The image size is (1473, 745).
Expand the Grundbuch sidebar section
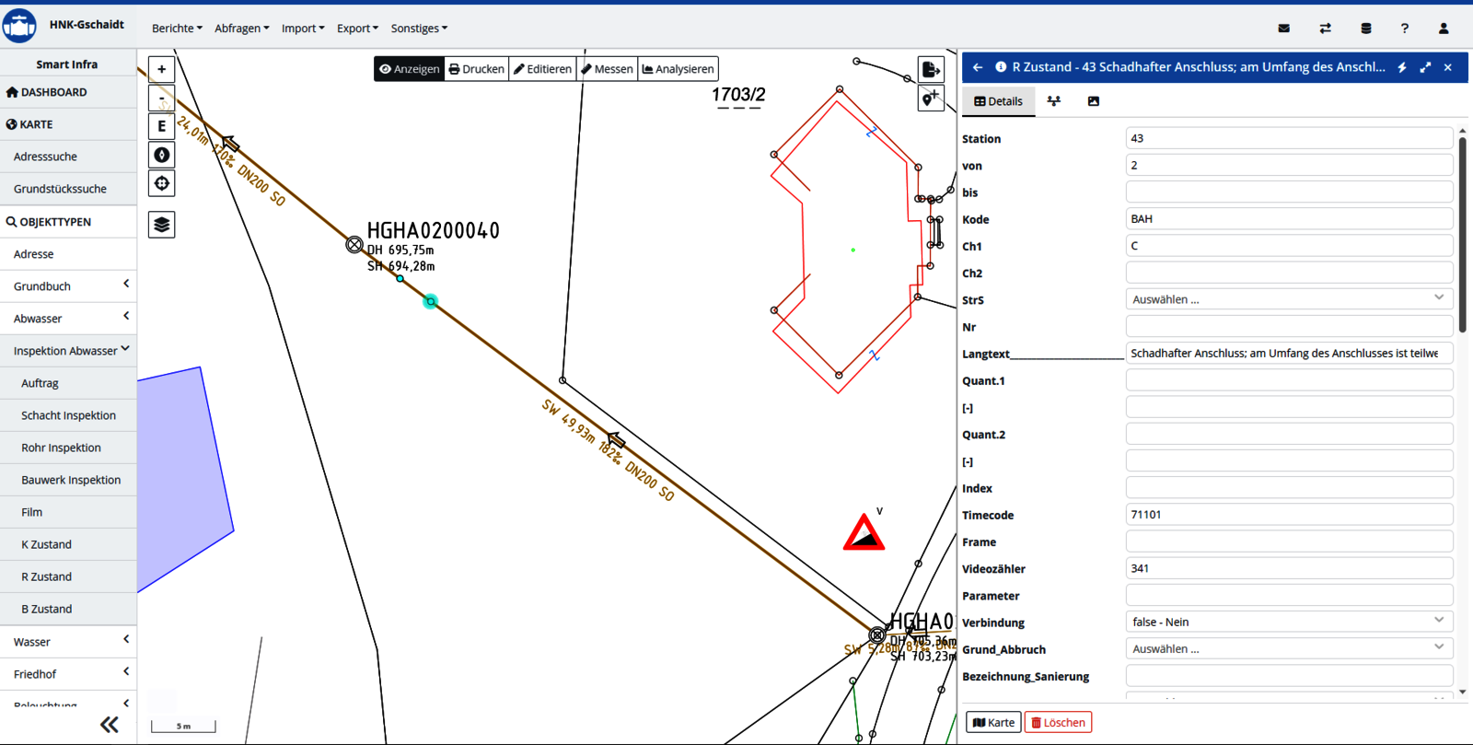tap(69, 286)
